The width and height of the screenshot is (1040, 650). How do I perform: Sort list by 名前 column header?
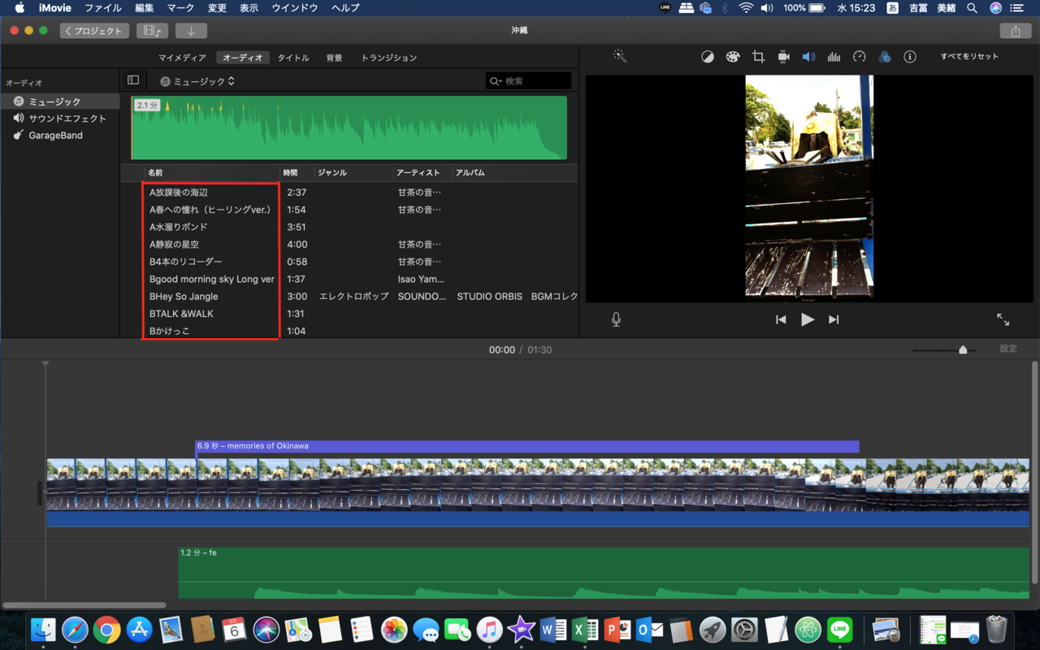(x=155, y=173)
